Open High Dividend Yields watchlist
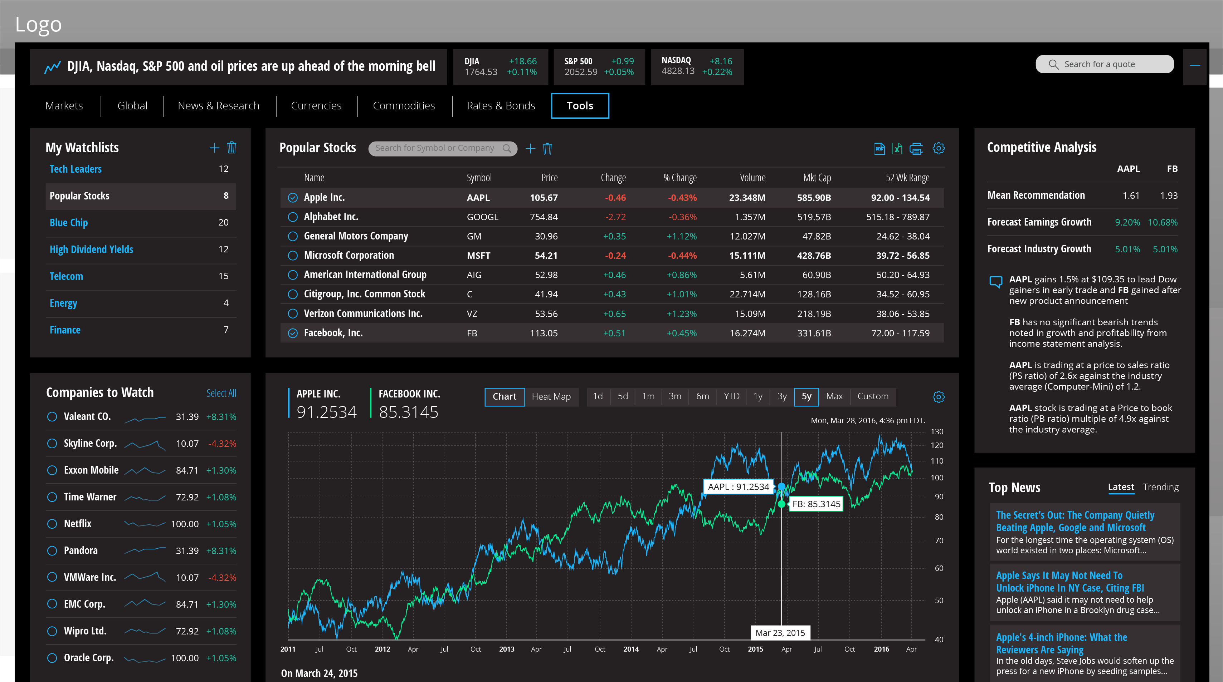Image resolution: width=1223 pixels, height=682 pixels. (91, 250)
